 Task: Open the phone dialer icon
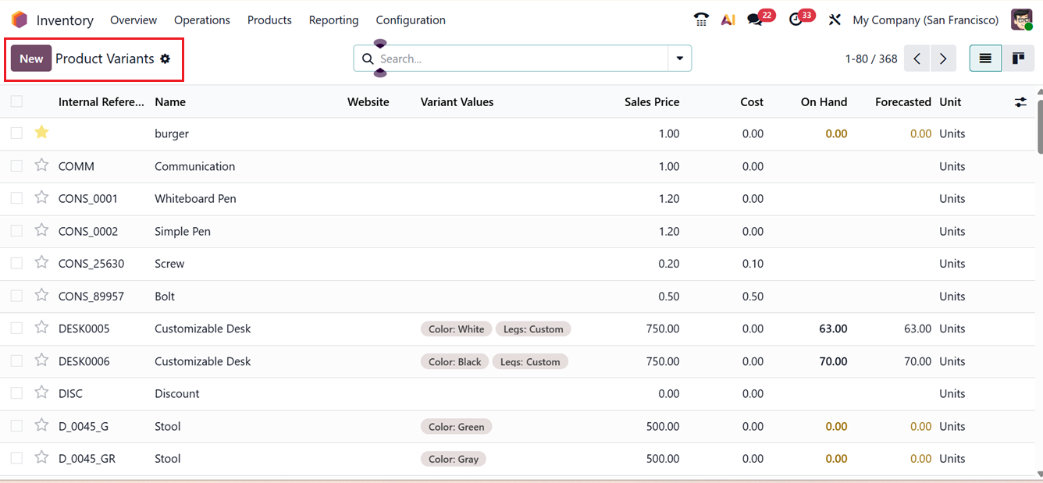pyautogui.click(x=700, y=20)
